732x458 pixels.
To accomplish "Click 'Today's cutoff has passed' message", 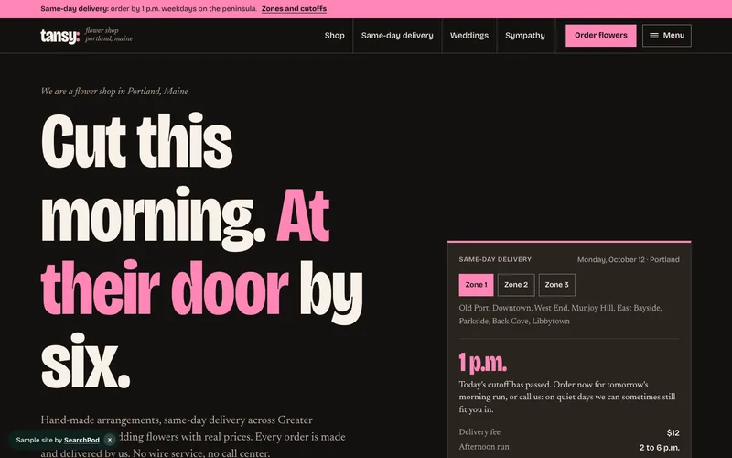I will (x=567, y=397).
